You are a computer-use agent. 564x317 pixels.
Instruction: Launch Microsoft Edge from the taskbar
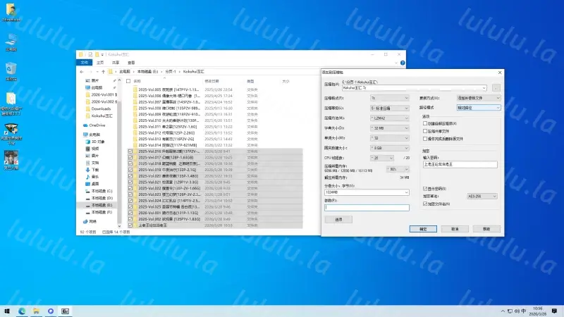(x=22, y=311)
